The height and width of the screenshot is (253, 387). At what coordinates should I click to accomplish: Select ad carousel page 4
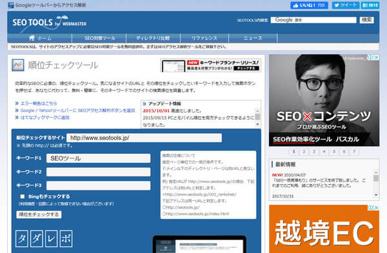[324, 152]
